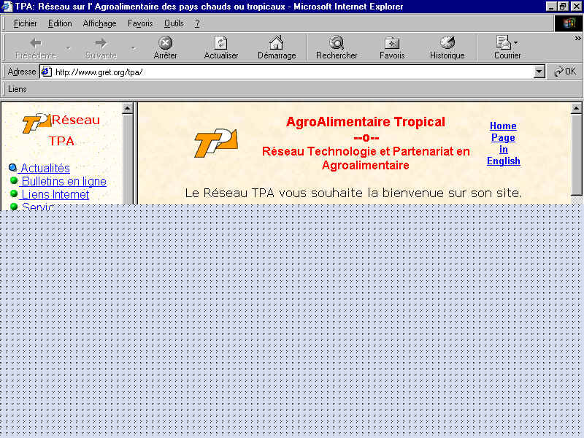Open the Outils menu

click(x=174, y=23)
